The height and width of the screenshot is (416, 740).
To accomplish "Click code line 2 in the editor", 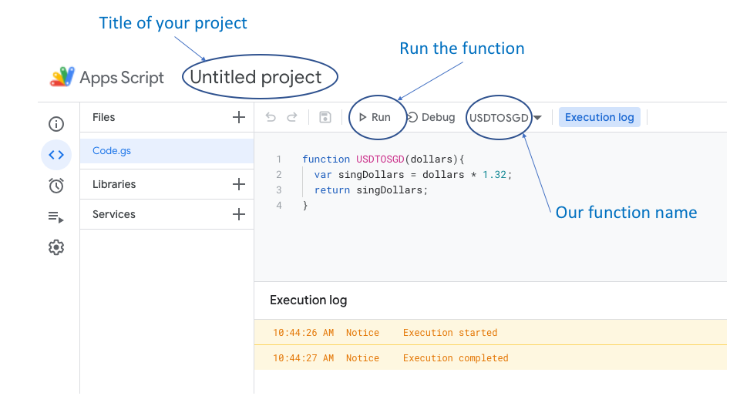I will tap(412, 175).
